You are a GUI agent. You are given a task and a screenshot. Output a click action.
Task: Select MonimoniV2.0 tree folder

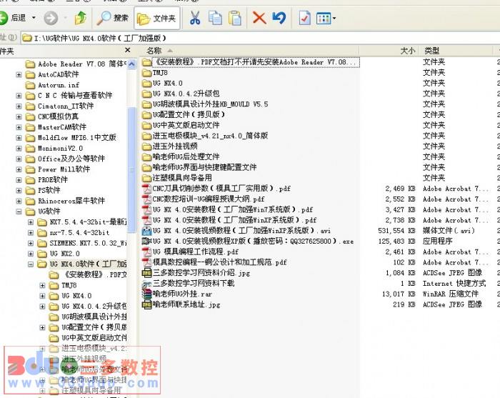(x=54, y=149)
